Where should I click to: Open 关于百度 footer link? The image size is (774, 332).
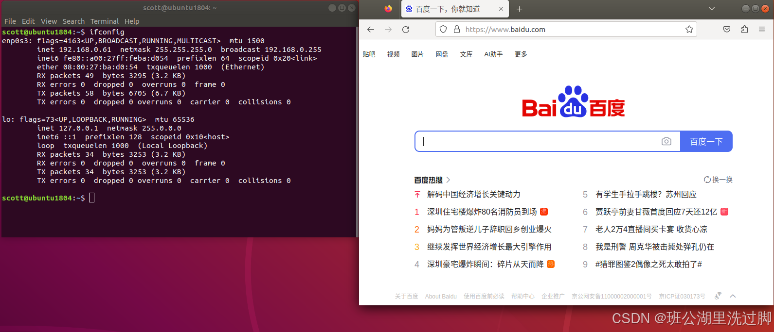[x=407, y=296]
